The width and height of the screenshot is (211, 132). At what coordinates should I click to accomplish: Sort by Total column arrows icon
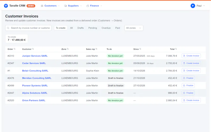176,49
